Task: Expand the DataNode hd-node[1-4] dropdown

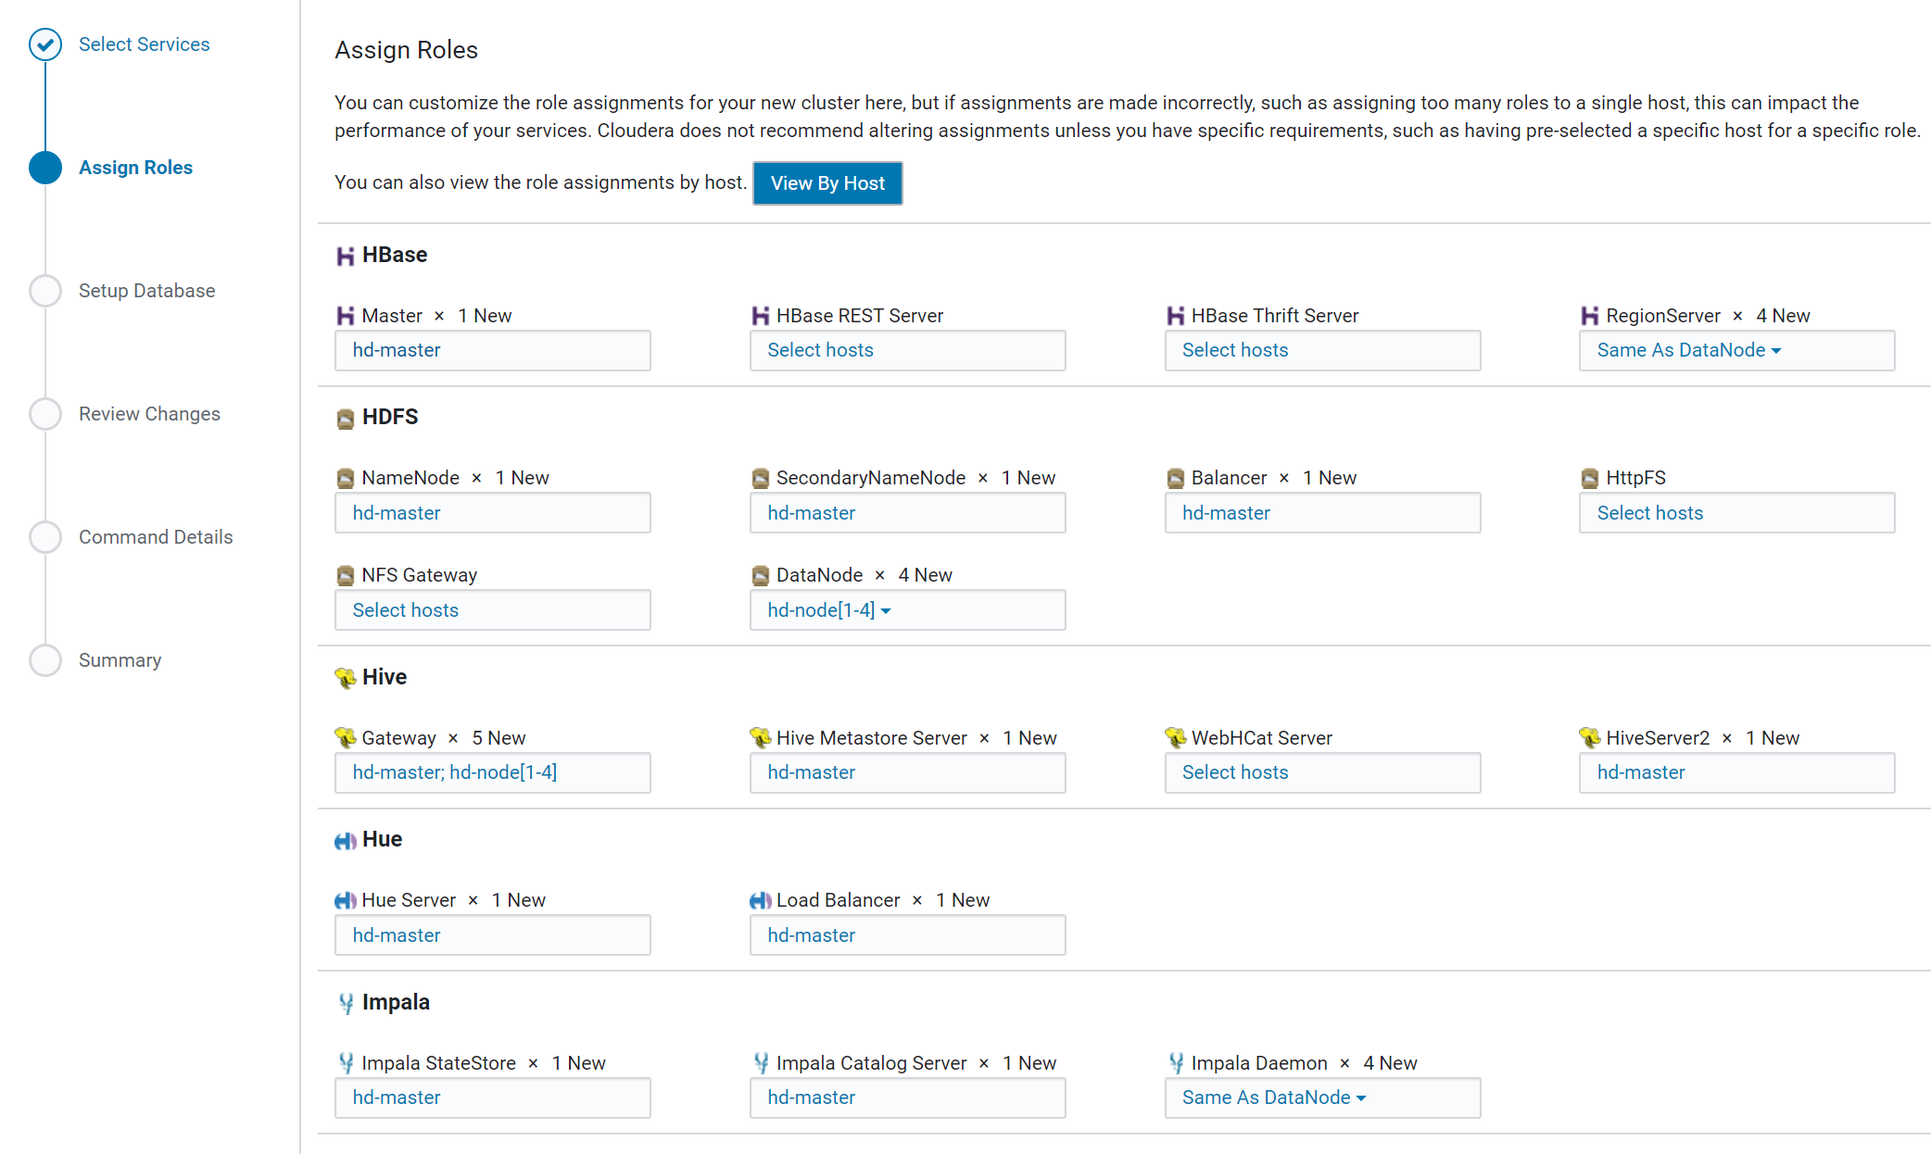Action: [828, 610]
